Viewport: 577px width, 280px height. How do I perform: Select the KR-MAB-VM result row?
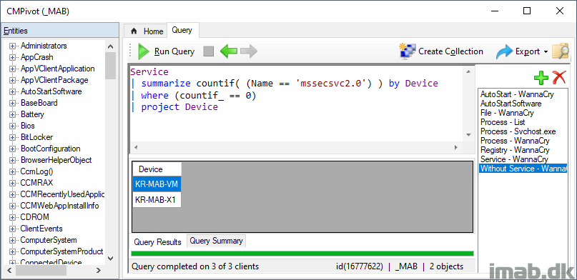coord(157,184)
